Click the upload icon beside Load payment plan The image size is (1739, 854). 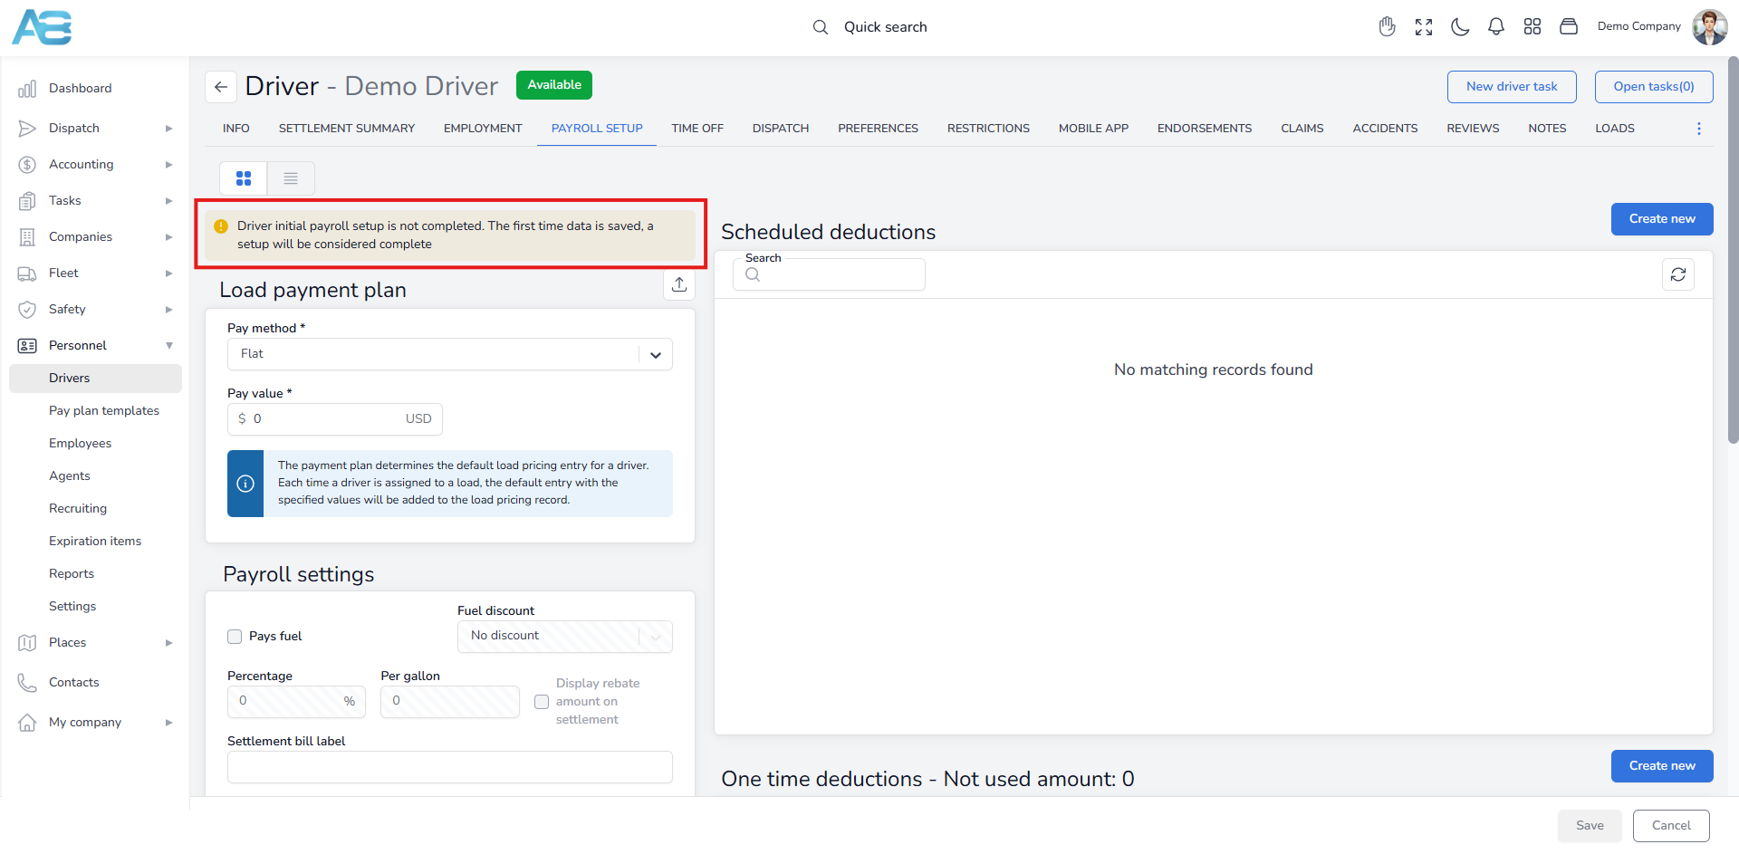click(679, 284)
